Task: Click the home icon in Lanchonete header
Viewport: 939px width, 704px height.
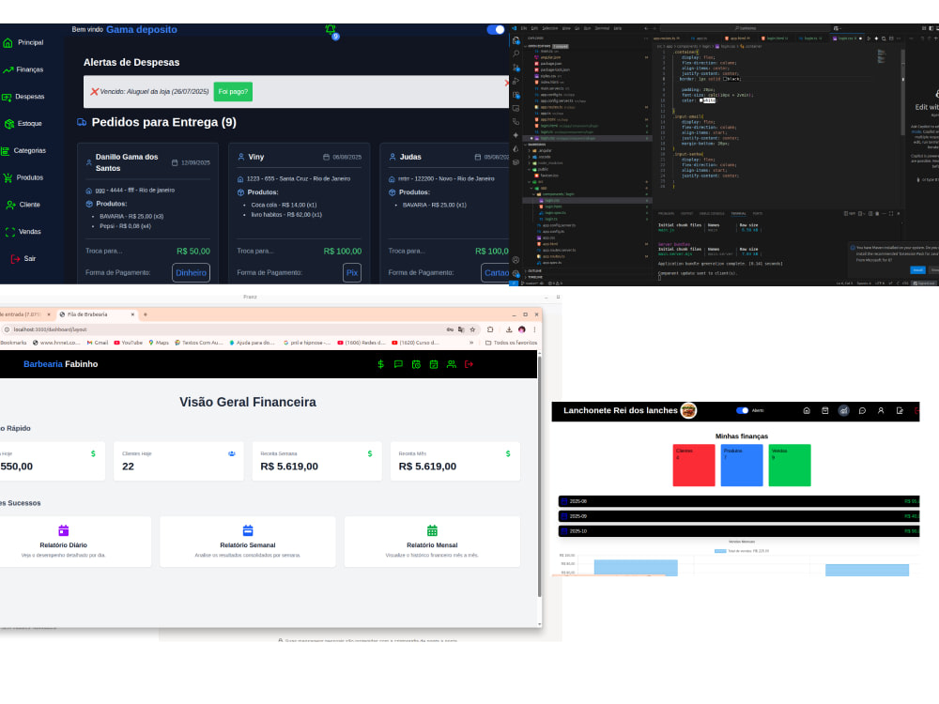Action: [x=807, y=411]
